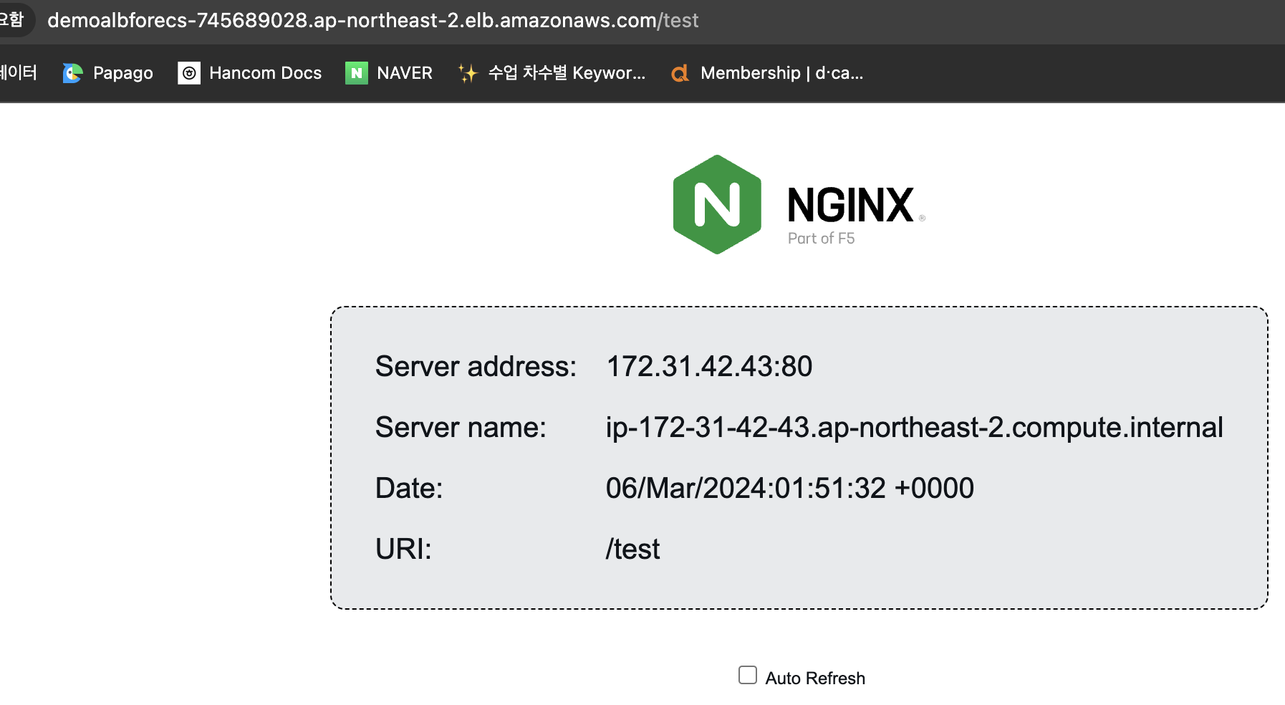Enable the Auto Refresh checkbox

coord(747,676)
